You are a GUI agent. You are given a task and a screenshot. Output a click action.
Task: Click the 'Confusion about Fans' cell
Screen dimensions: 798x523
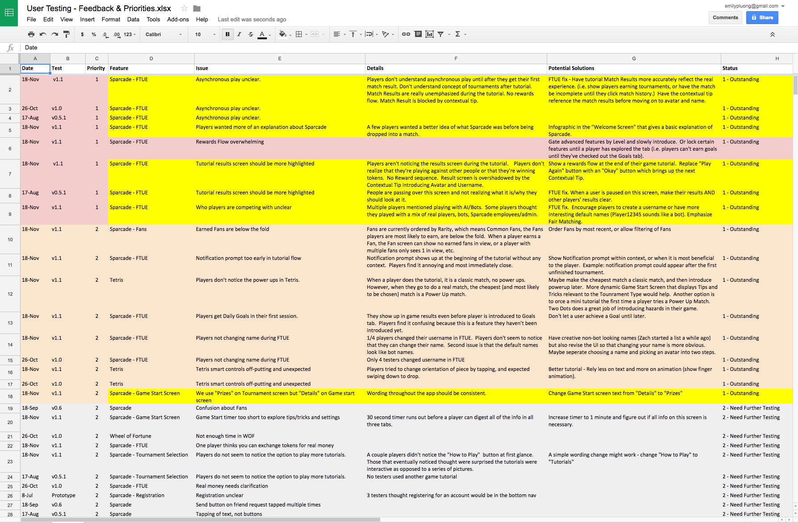click(x=280, y=408)
